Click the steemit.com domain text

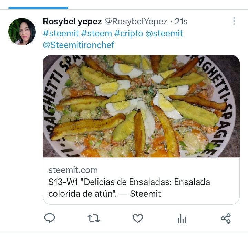[73, 170]
